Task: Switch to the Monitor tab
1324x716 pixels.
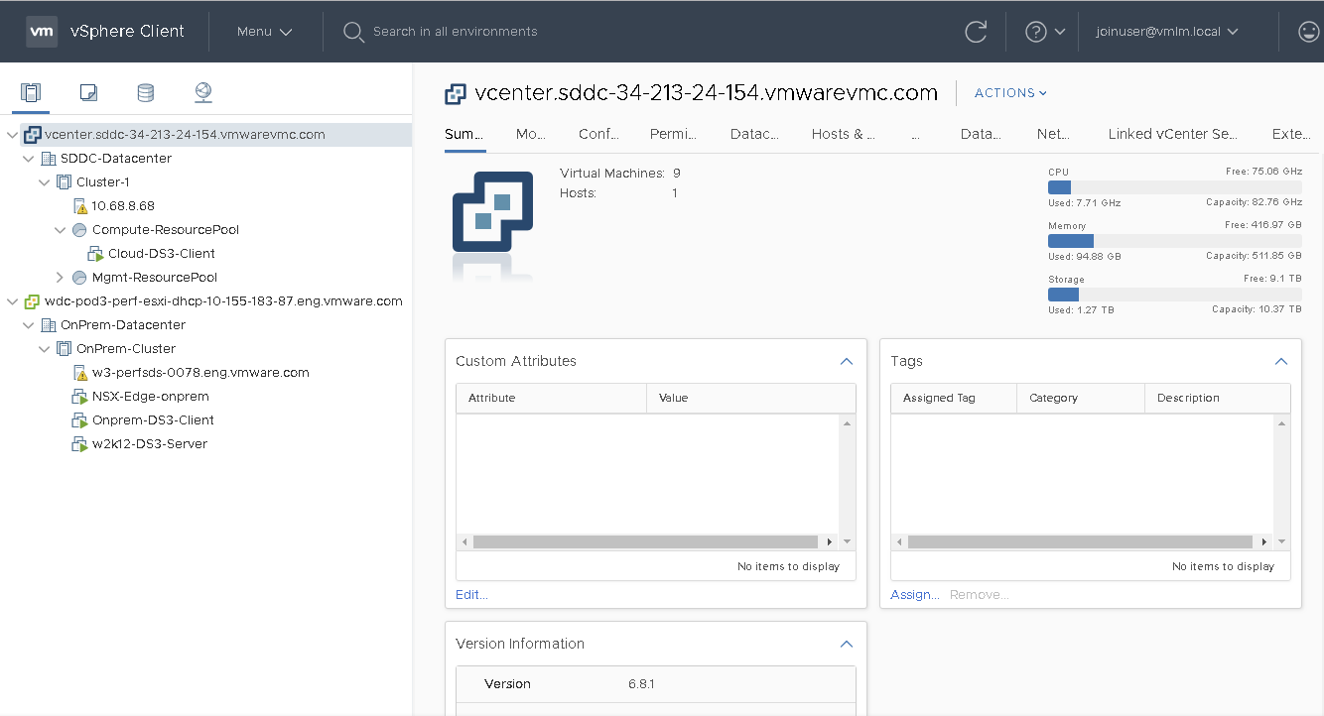Action: 531,135
